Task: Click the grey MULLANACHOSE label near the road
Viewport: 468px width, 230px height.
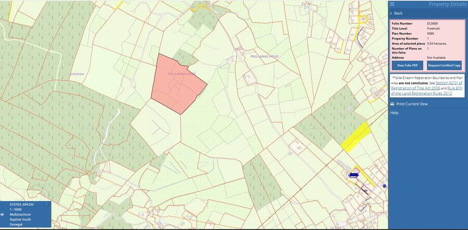Action: (265, 56)
